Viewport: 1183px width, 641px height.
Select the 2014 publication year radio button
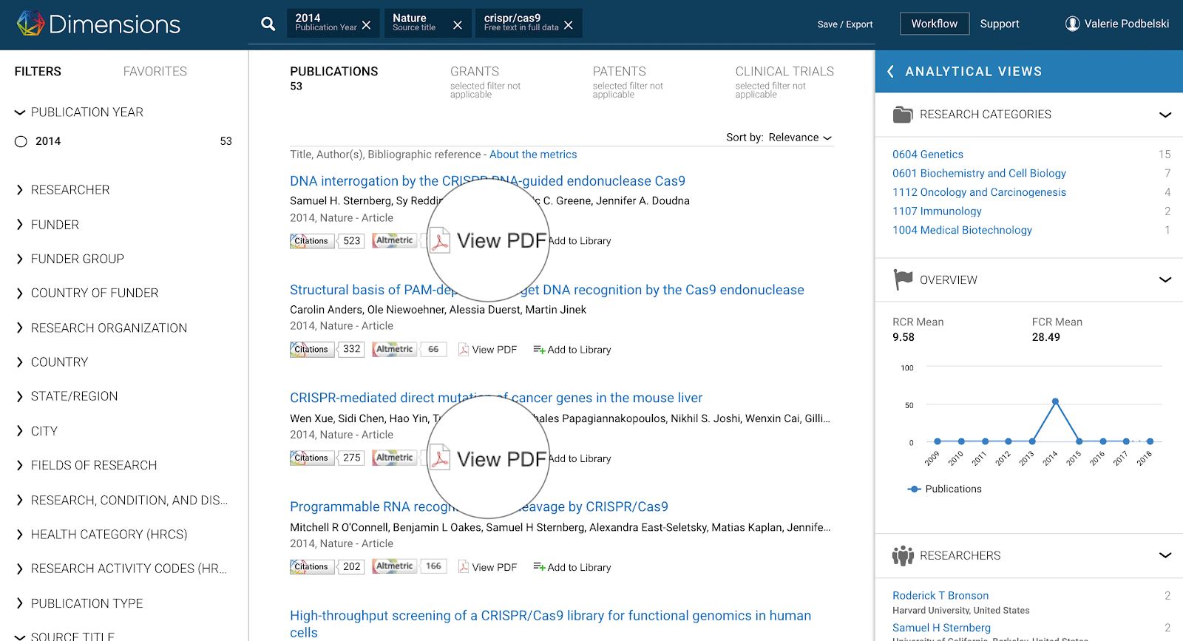click(x=21, y=141)
